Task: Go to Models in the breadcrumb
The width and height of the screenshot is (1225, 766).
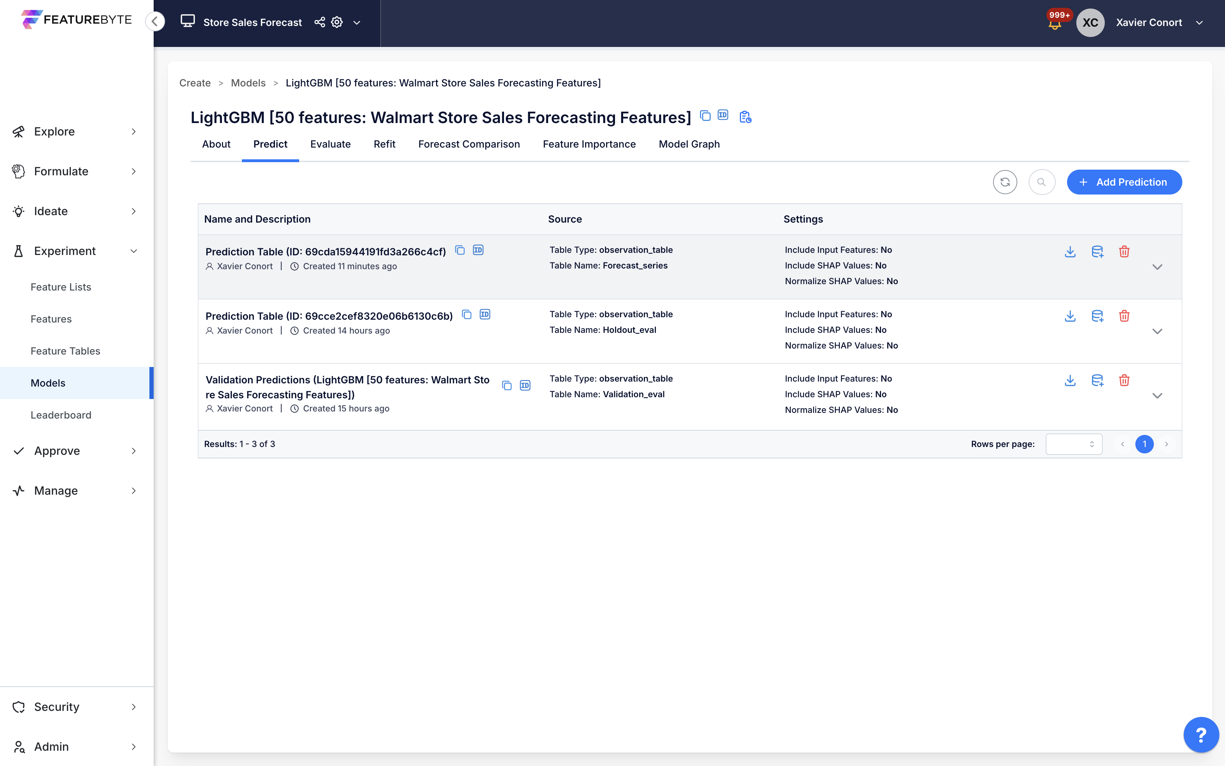Action: coord(248,83)
